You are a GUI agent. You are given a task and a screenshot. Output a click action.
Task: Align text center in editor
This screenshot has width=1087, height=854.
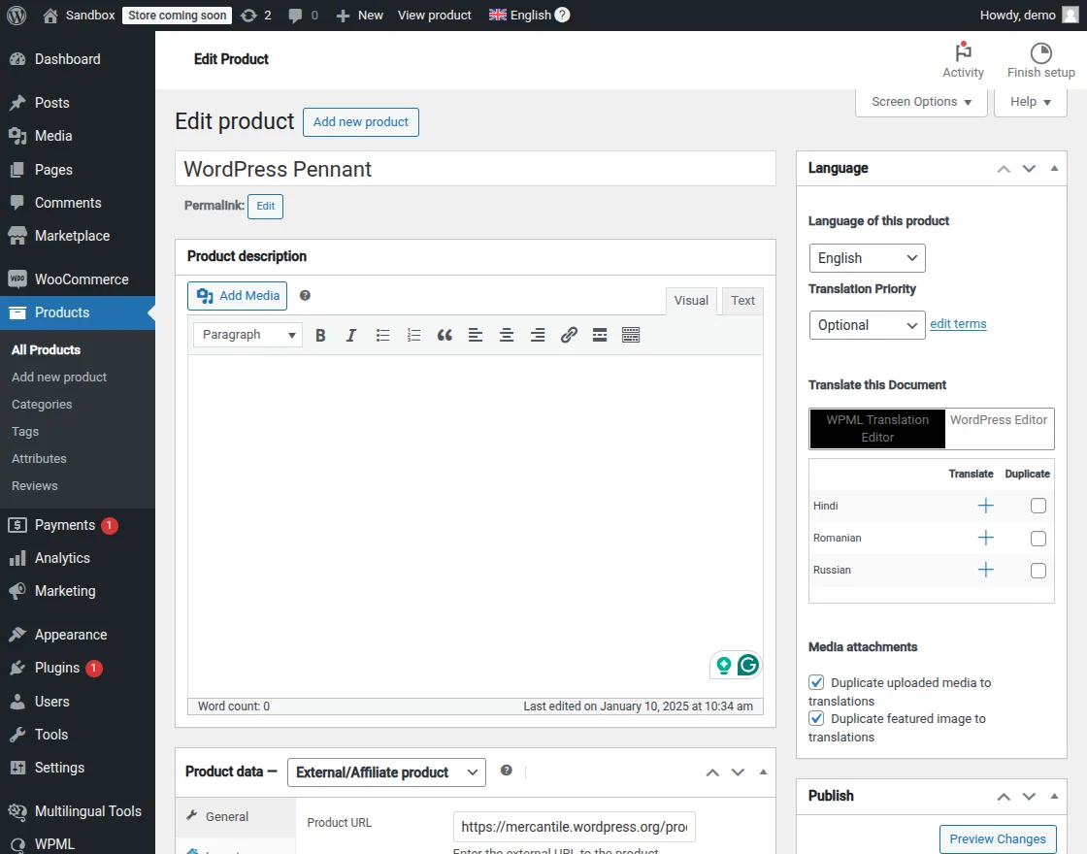(507, 336)
